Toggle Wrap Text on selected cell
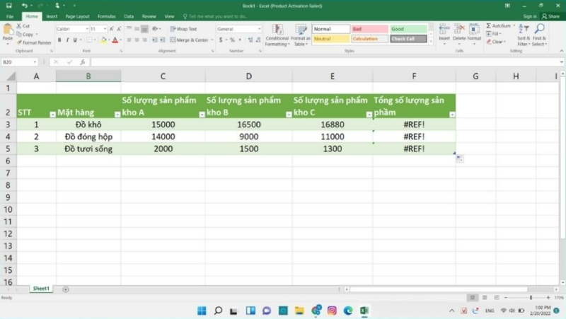 click(x=184, y=29)
